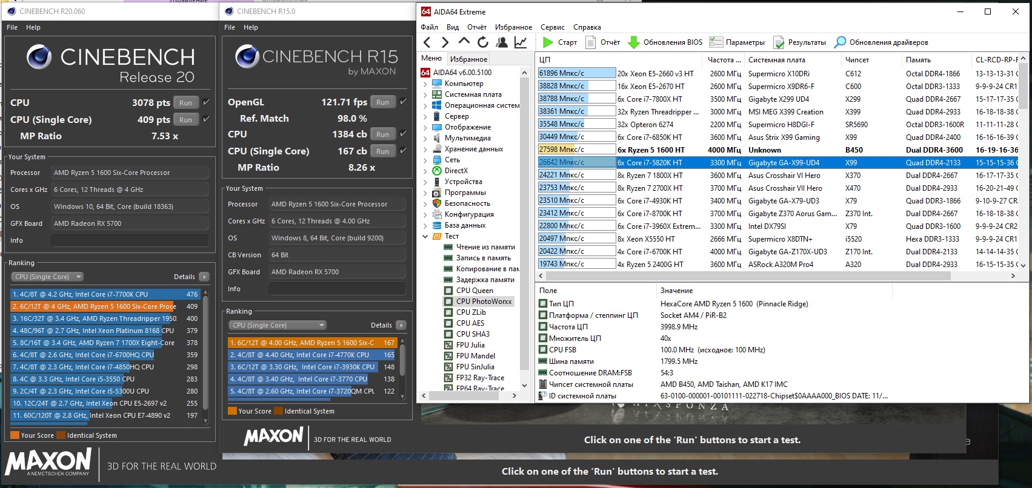Select Безопасность in the AIDA64 tree

(467, 203)
